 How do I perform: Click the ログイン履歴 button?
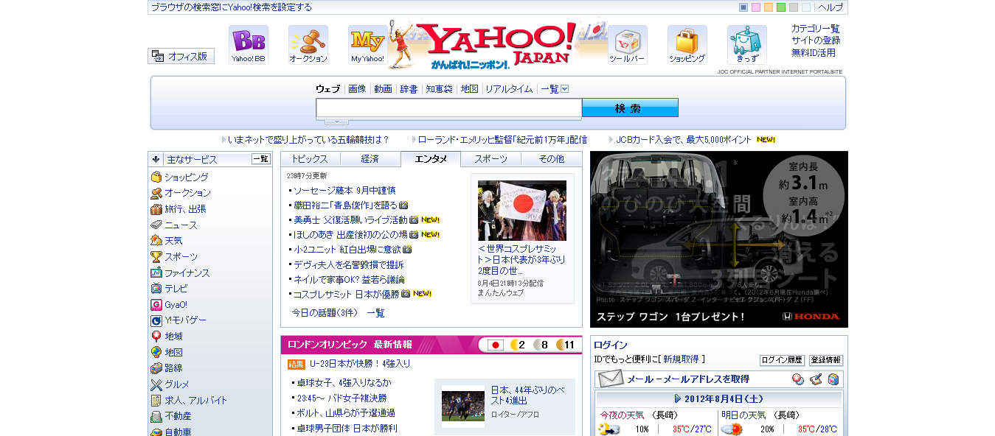tap(782, 360)
